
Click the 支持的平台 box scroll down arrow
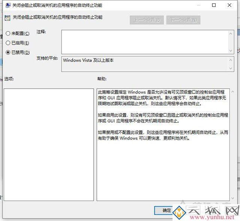231,68
